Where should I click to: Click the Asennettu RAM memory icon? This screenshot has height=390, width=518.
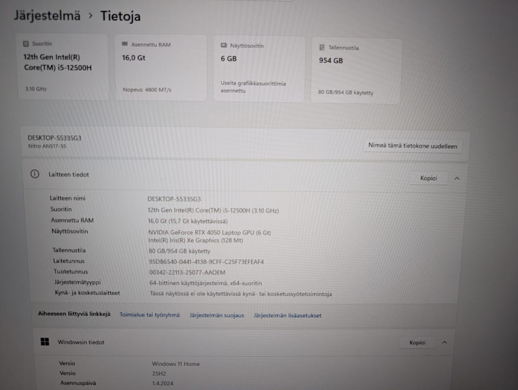pyautogui.click(x=125, y=44)
